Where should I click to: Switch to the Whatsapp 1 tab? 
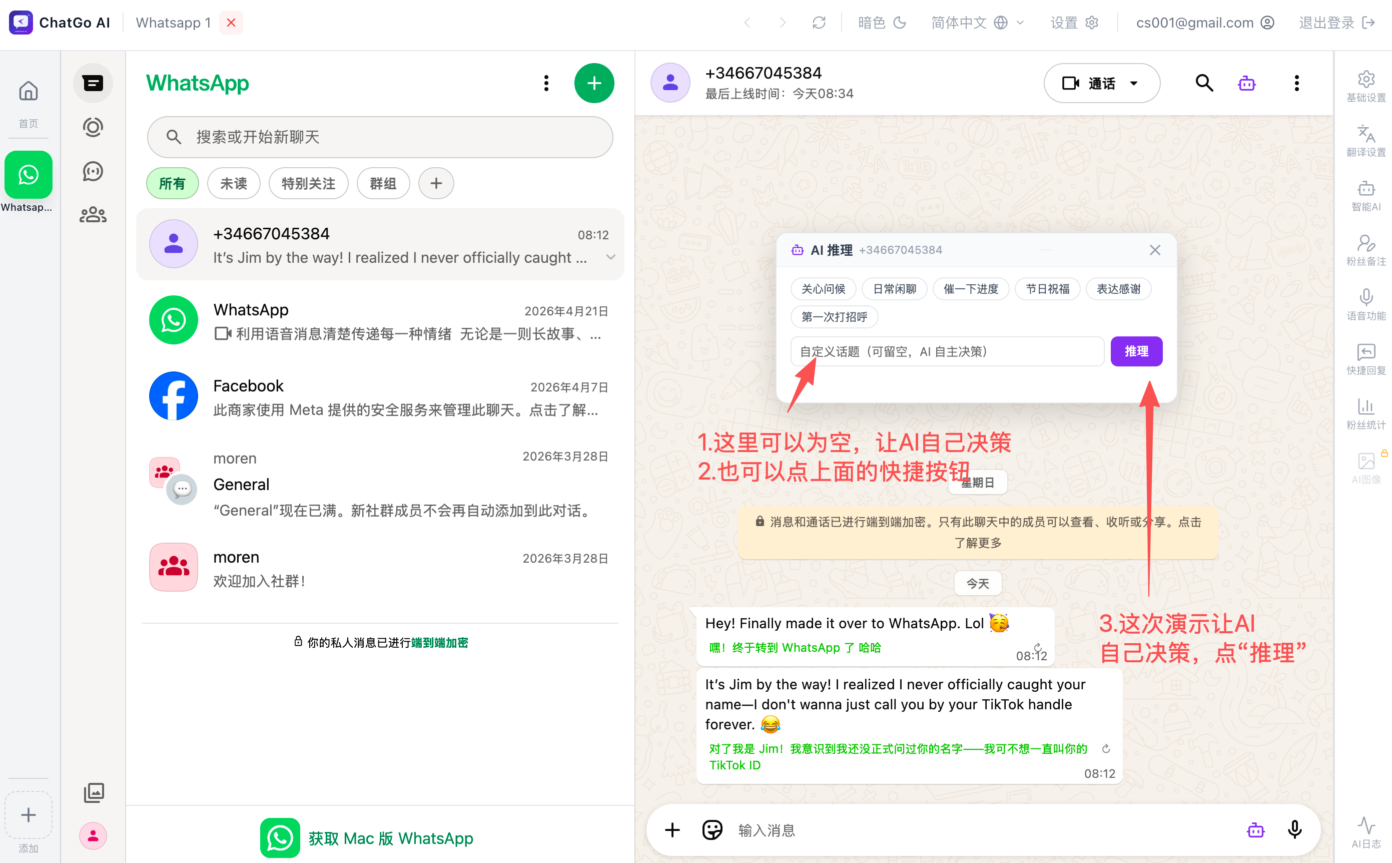173,23
